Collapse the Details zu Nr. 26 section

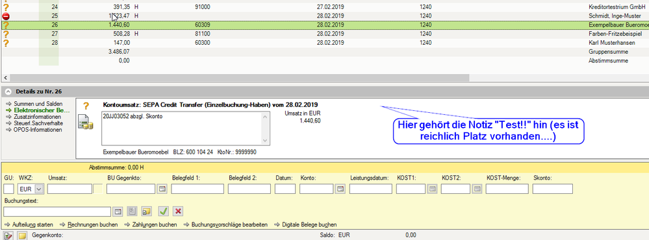click(x=8, y=91)
